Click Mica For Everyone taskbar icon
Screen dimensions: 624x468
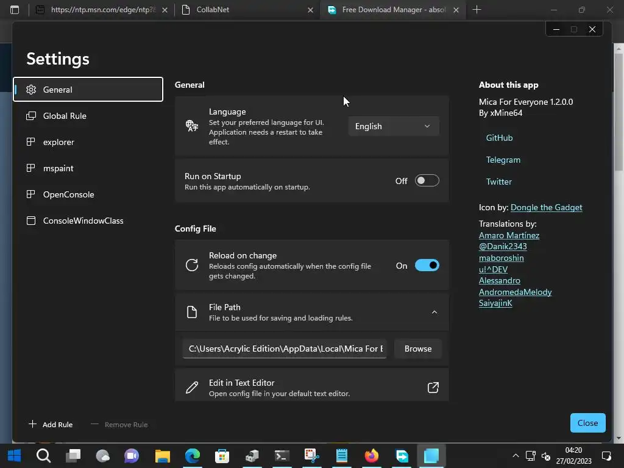431,456
